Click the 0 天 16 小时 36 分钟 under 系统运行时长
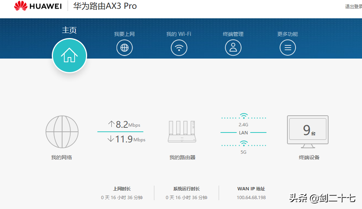 187,198
